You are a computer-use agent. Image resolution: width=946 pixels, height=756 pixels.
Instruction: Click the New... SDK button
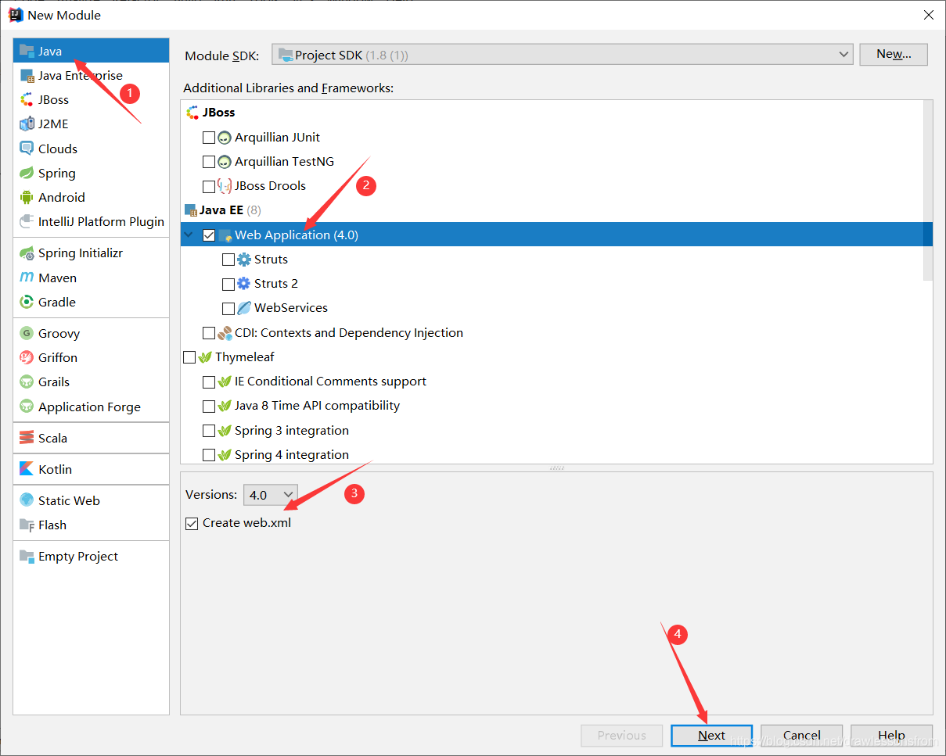(894, 54)
